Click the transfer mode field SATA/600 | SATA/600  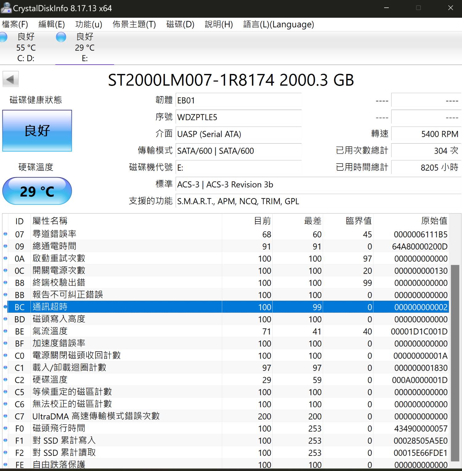[238, 151]
